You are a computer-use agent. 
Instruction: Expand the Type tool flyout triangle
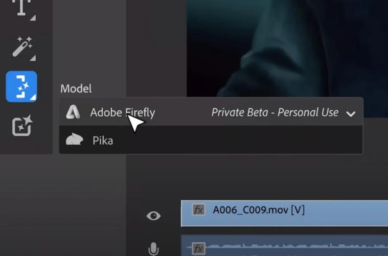[x=33, y=18]
